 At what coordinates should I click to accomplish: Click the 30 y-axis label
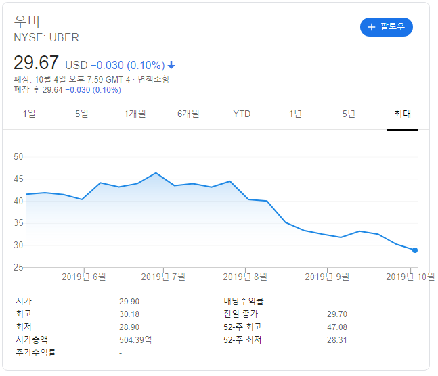click(18, 245)
